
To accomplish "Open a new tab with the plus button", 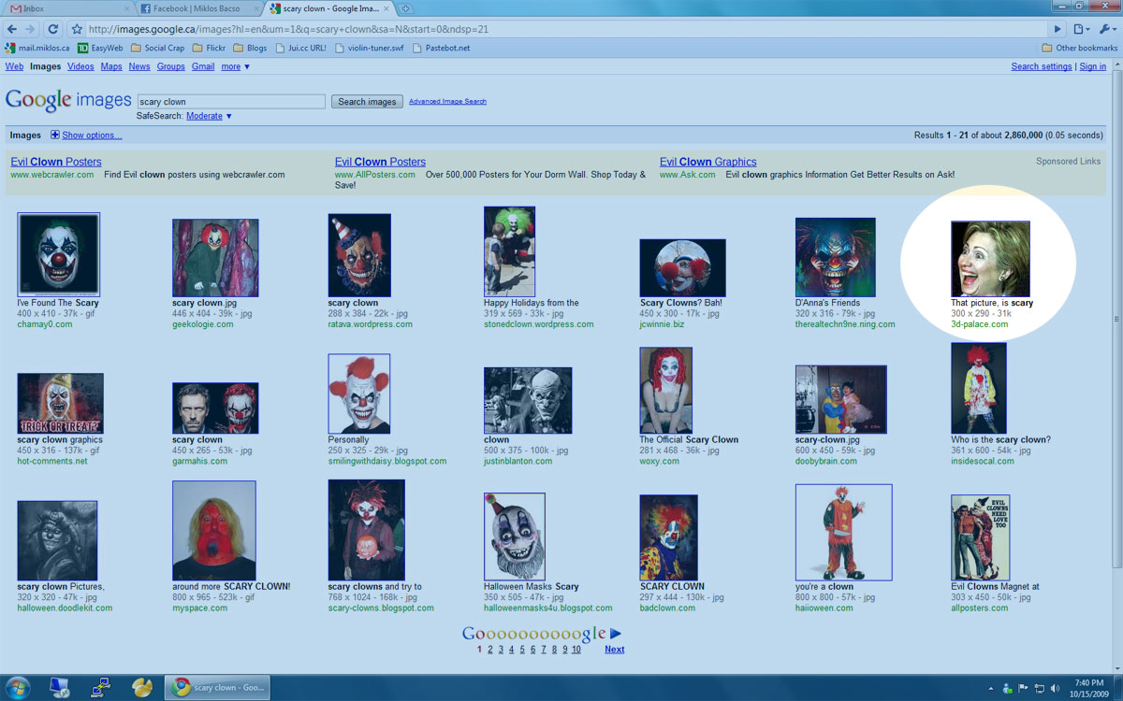I will point(406,8).
